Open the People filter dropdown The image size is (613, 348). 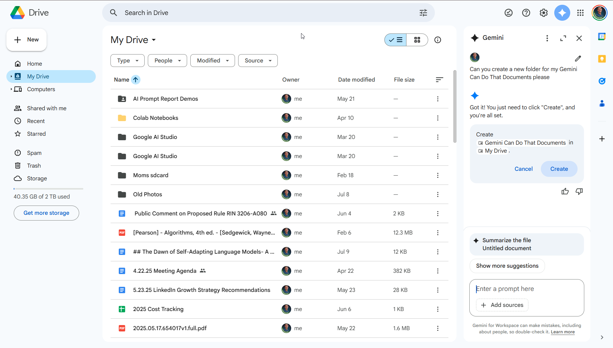tap(167, 61)
